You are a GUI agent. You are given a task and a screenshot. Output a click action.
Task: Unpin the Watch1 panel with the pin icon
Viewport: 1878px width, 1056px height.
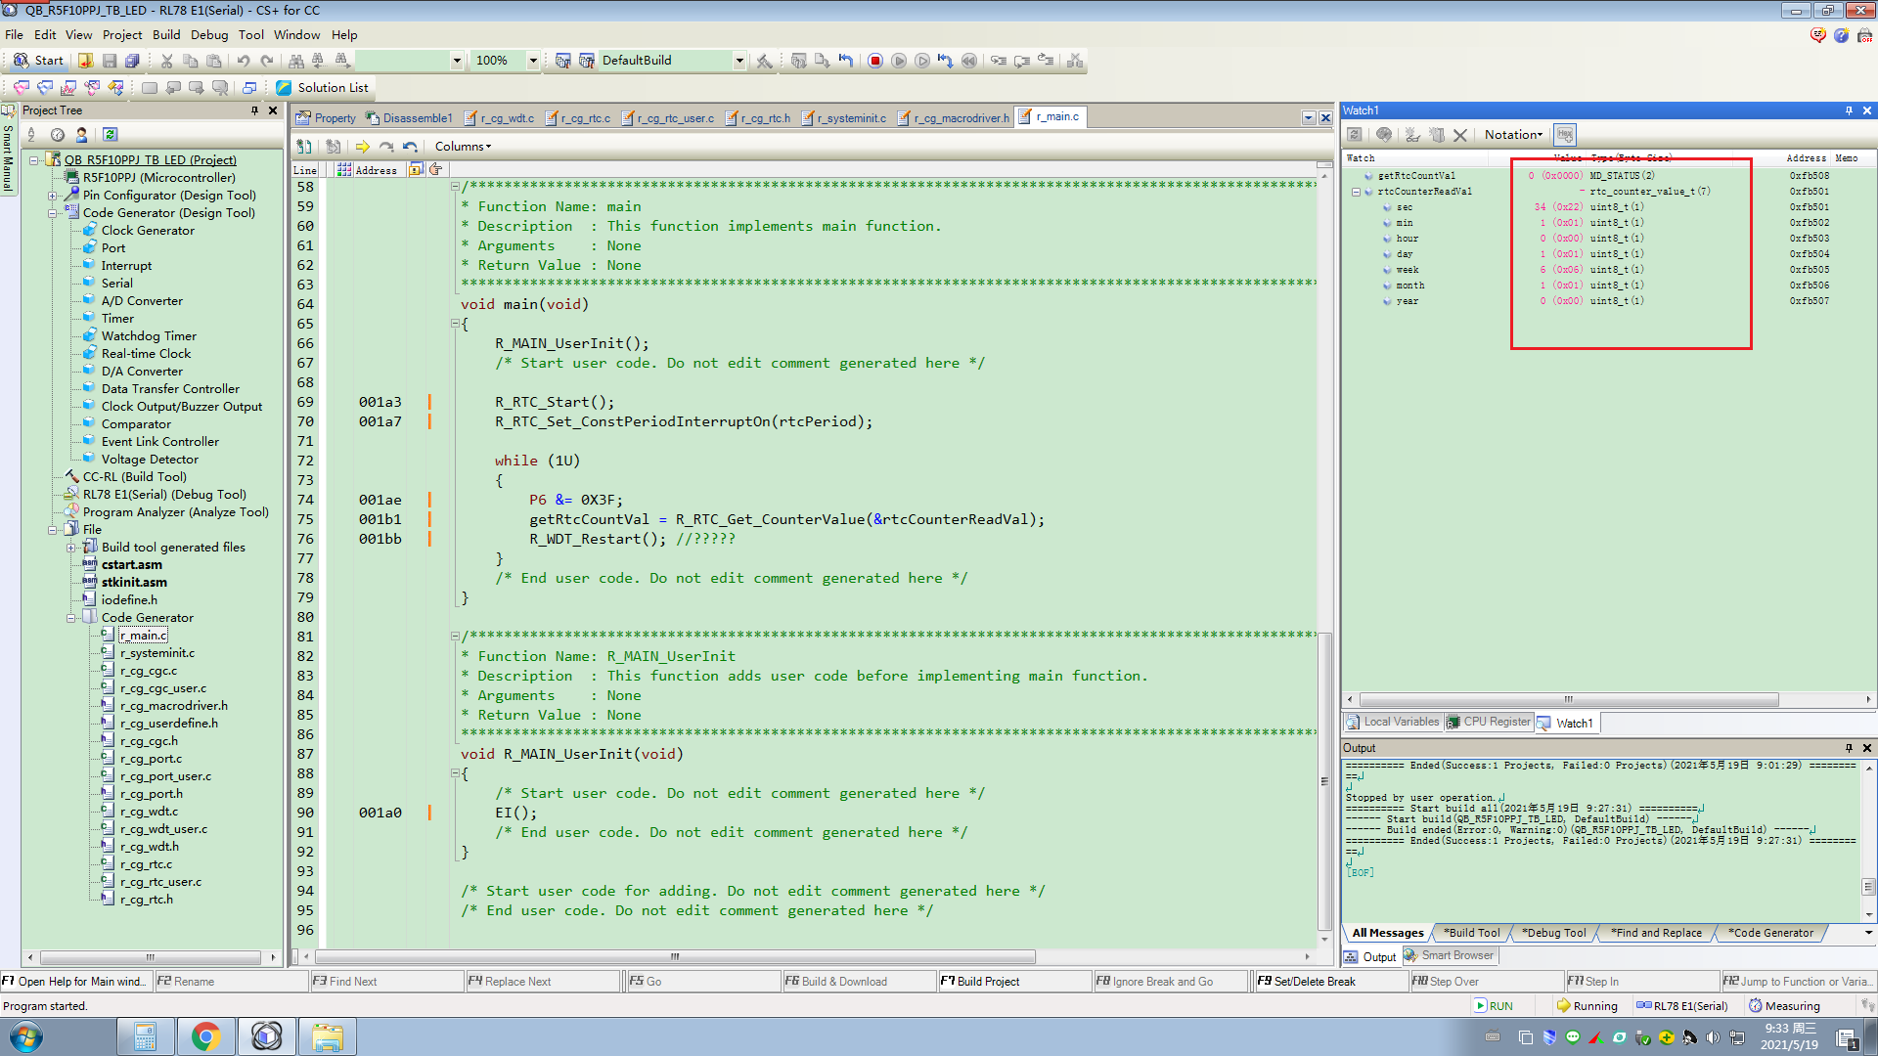click(x=1851, y=110)
